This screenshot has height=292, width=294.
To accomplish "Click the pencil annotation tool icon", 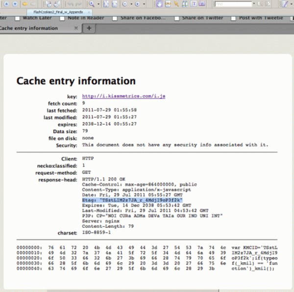I will coord(285,4).
